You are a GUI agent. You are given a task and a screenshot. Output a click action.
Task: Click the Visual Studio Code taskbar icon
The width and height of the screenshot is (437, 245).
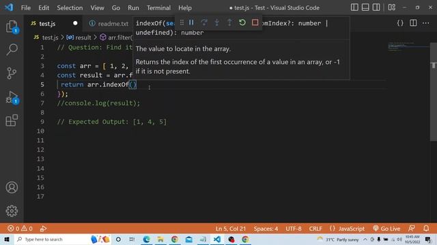pyautogui.click(x=217, y=239)
